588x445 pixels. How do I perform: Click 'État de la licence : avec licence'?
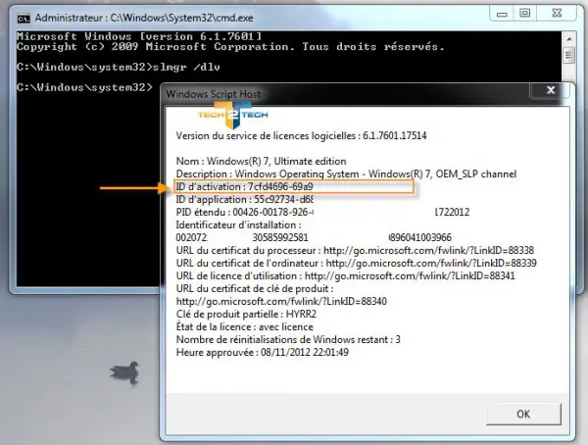point(244,326)
